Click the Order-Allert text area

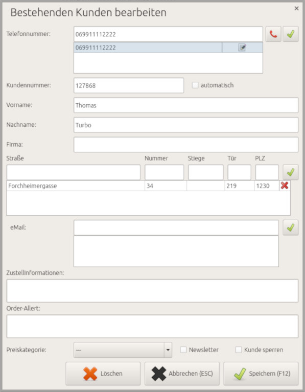(152, 326)
